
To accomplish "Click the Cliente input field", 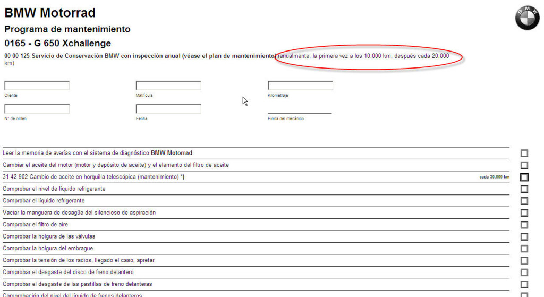I will click(x=37, y=86).
